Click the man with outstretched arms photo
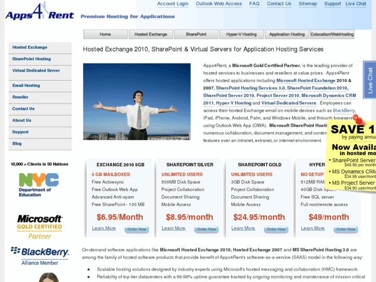The height and width of the screenshot is (282, 376). coord(137,101)
